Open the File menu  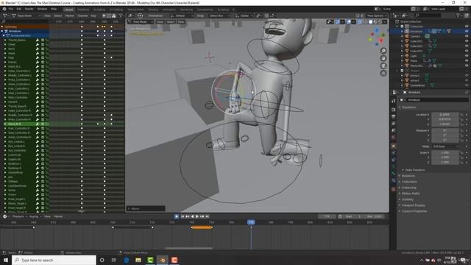pyautogui.click(x=11, y=9)
